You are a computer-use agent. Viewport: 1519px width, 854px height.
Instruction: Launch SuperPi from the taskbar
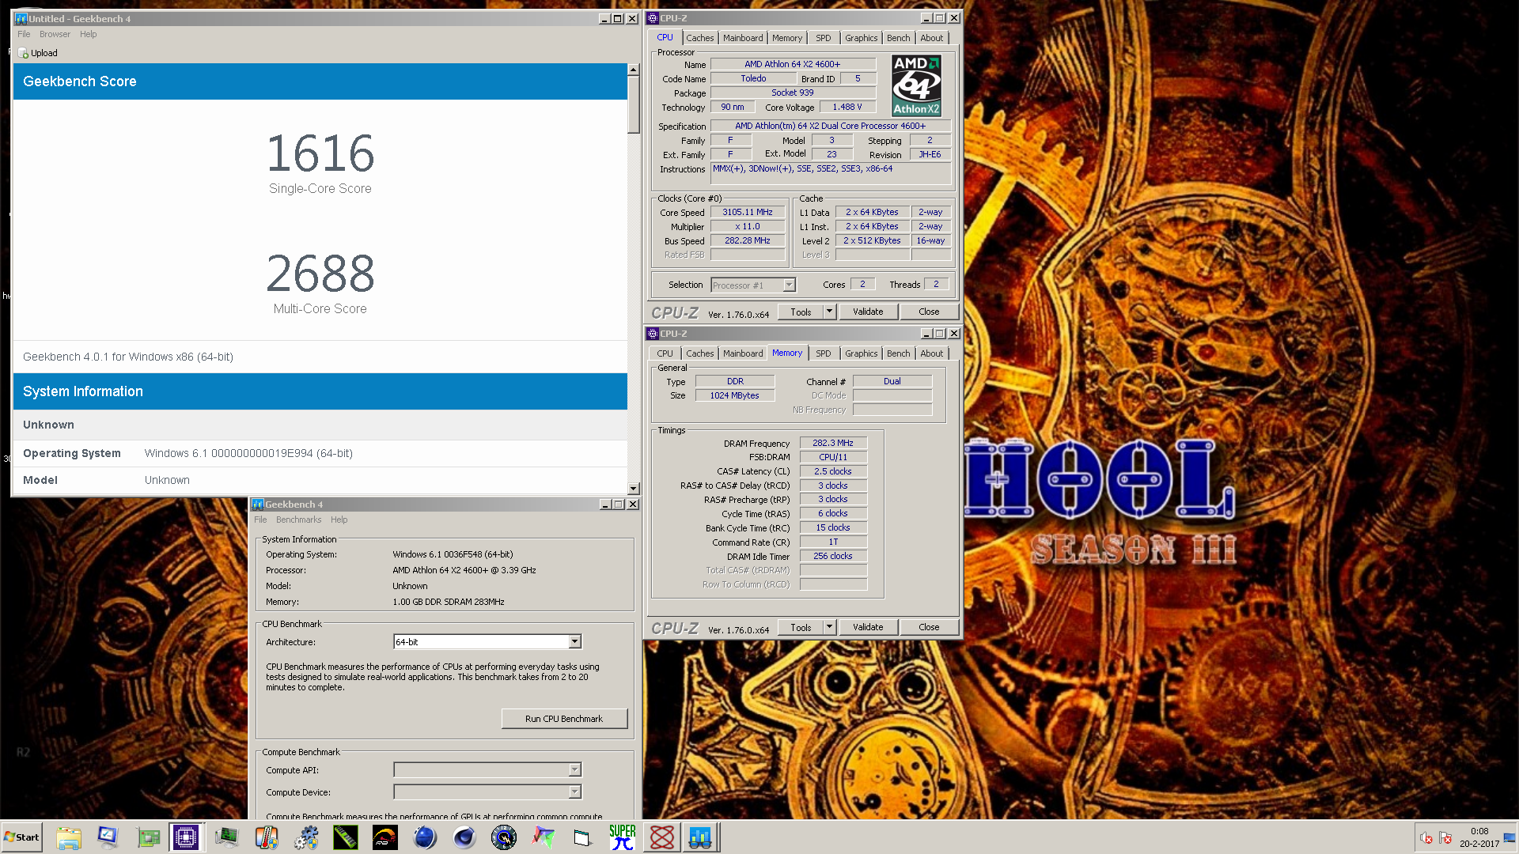(x=623, y=837)
